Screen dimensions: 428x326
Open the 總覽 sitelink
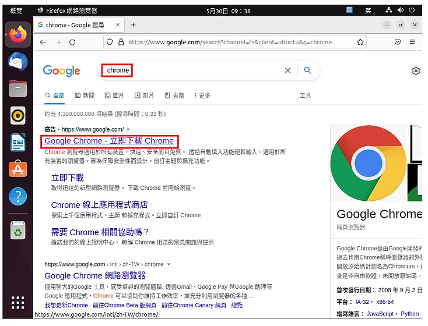tap(237, 305)
